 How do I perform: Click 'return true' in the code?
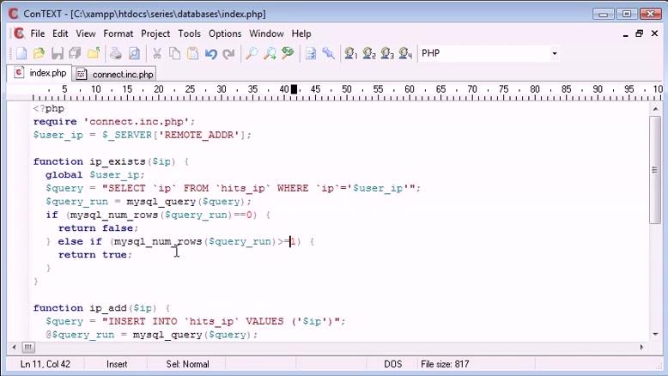click(x=93, y=255)
